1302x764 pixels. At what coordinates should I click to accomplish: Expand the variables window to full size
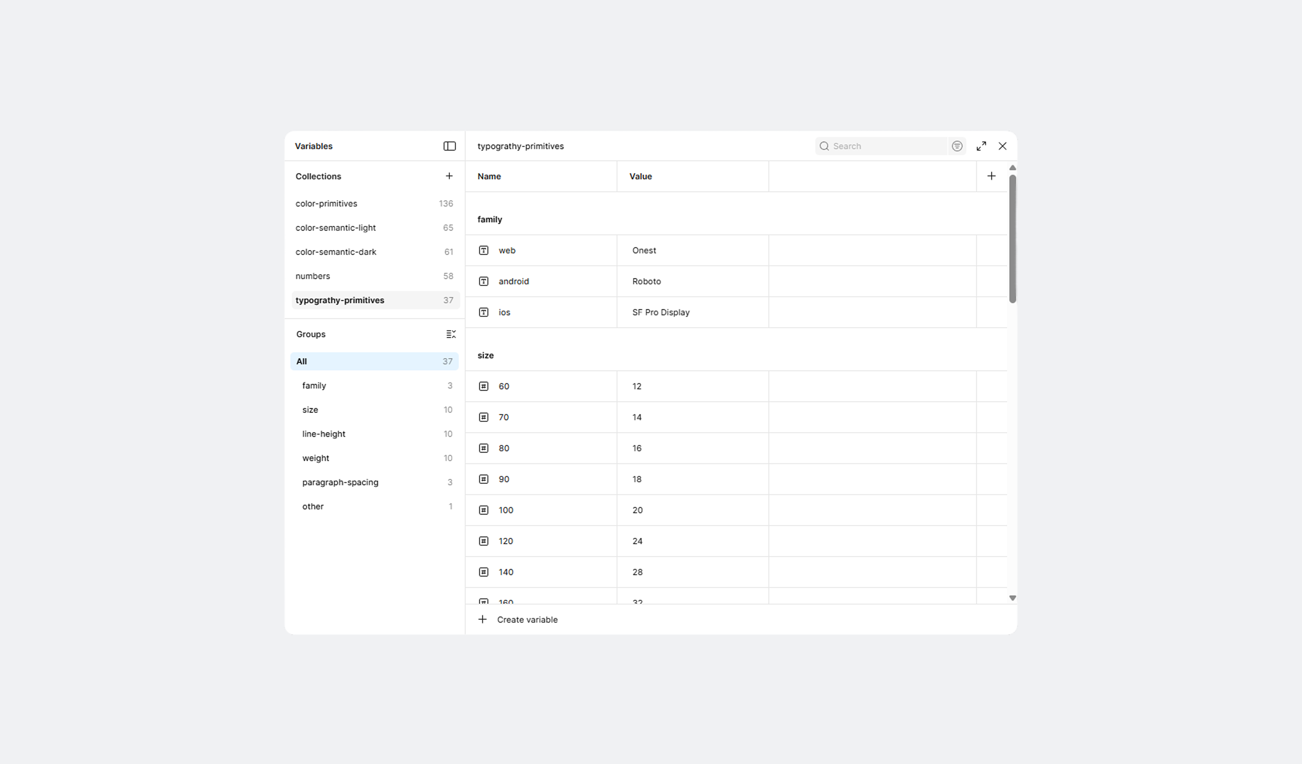coord(981,146)
